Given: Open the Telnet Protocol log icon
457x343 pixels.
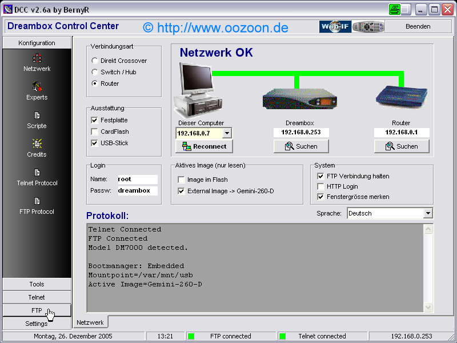Looking at the screenshot, I should (x=37, y=173).
